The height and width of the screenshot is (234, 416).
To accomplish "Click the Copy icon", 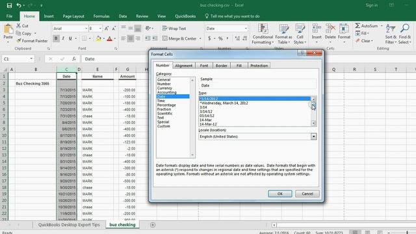I will click(x=18, y=33).
